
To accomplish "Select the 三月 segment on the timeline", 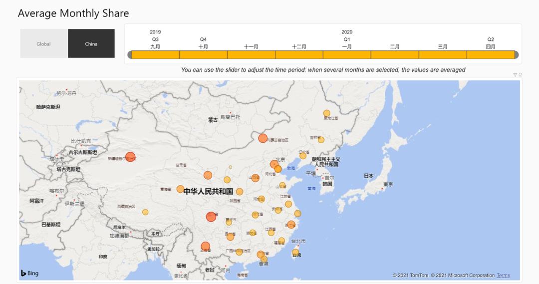I will coord(443,55).
